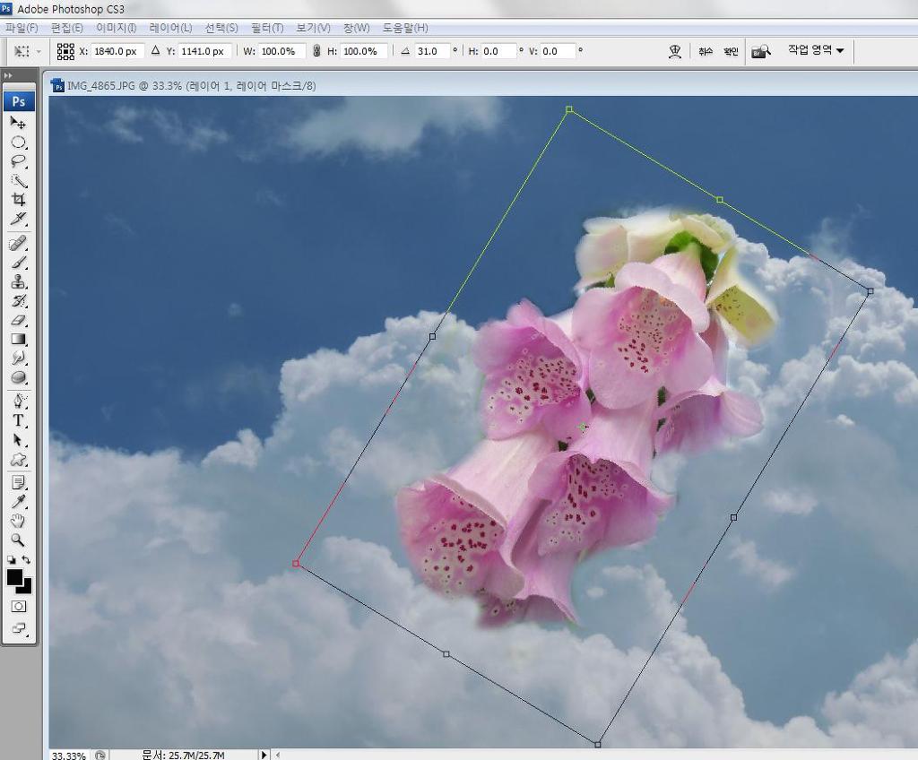Open the 레이어(L) menu

tap(170, 28)
